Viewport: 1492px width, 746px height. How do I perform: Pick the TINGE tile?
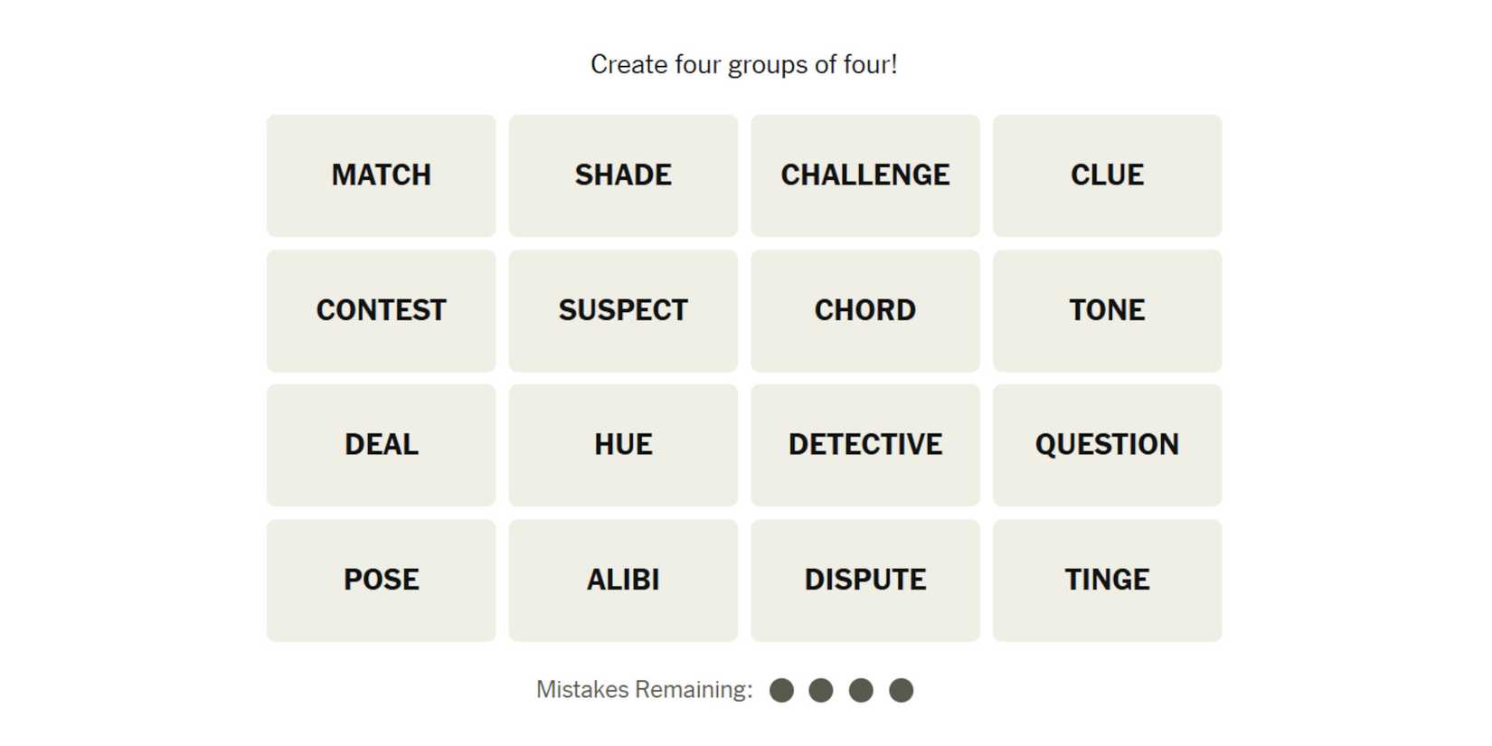tap(1107, 580)
